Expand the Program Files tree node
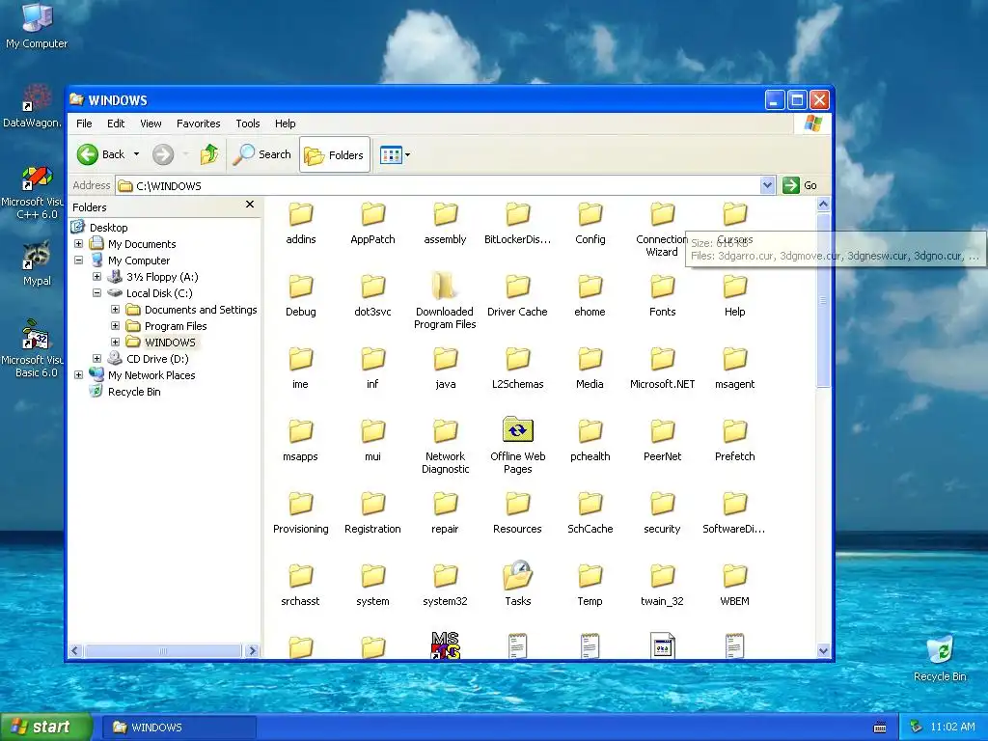The width and height of the screenshot is (988, 741). [116, 326]
